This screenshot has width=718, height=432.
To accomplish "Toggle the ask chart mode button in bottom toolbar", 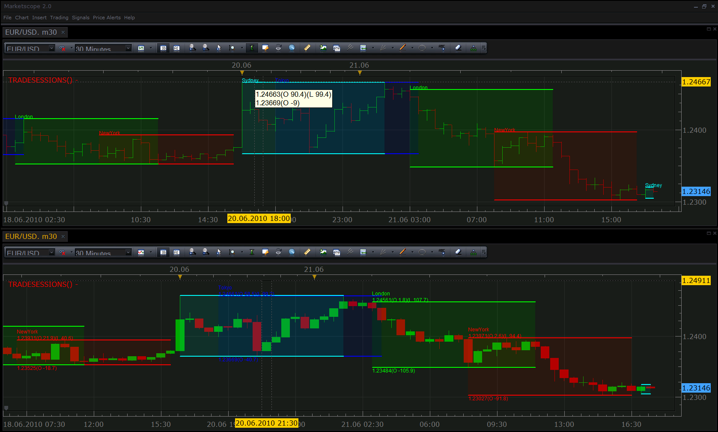I will tap(176, 252).
